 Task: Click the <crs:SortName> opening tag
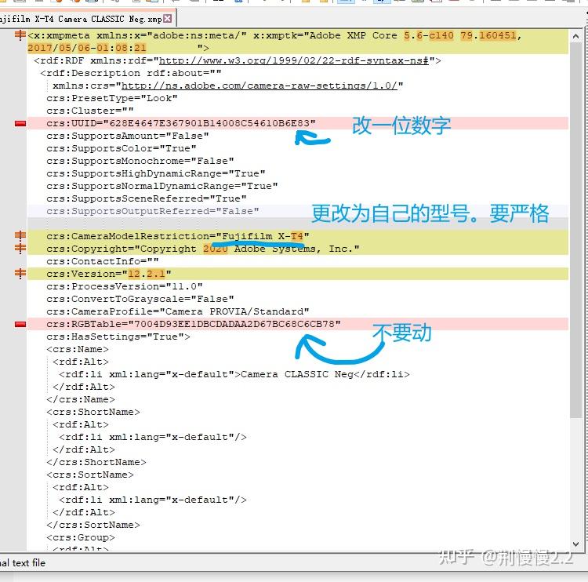click(90, 475)
